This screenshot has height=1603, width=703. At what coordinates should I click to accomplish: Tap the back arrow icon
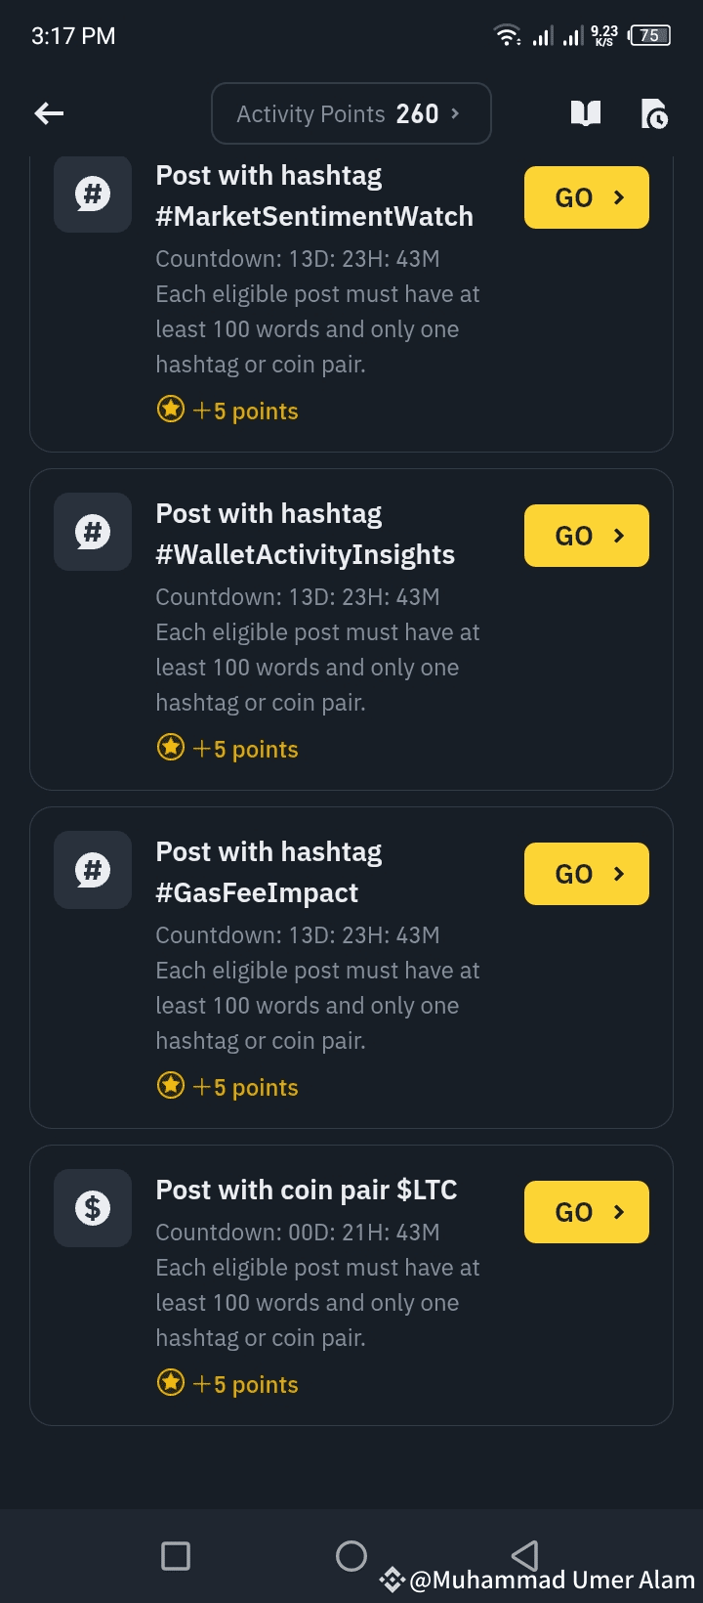point(49,114)
